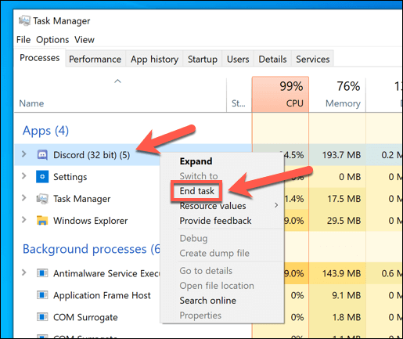Select Antimalware Service Executable row name
The height and width of the screenshot is (339, 403).
106,273
